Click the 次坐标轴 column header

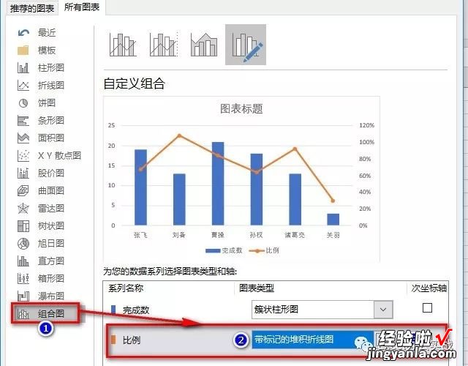(x=429, y=288)
